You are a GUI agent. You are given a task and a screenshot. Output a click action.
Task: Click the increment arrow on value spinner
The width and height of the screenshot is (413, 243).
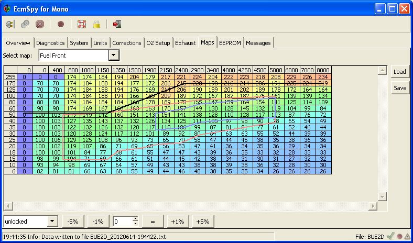coord(135,218)
